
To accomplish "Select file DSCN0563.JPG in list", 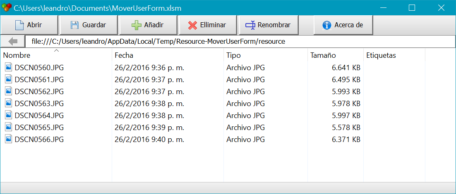I will [39, 104].
